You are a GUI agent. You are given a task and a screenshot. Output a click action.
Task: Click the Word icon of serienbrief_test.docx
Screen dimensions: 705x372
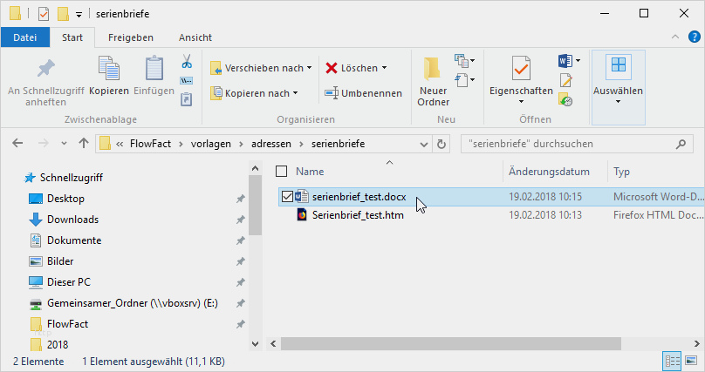coord(302,197)
